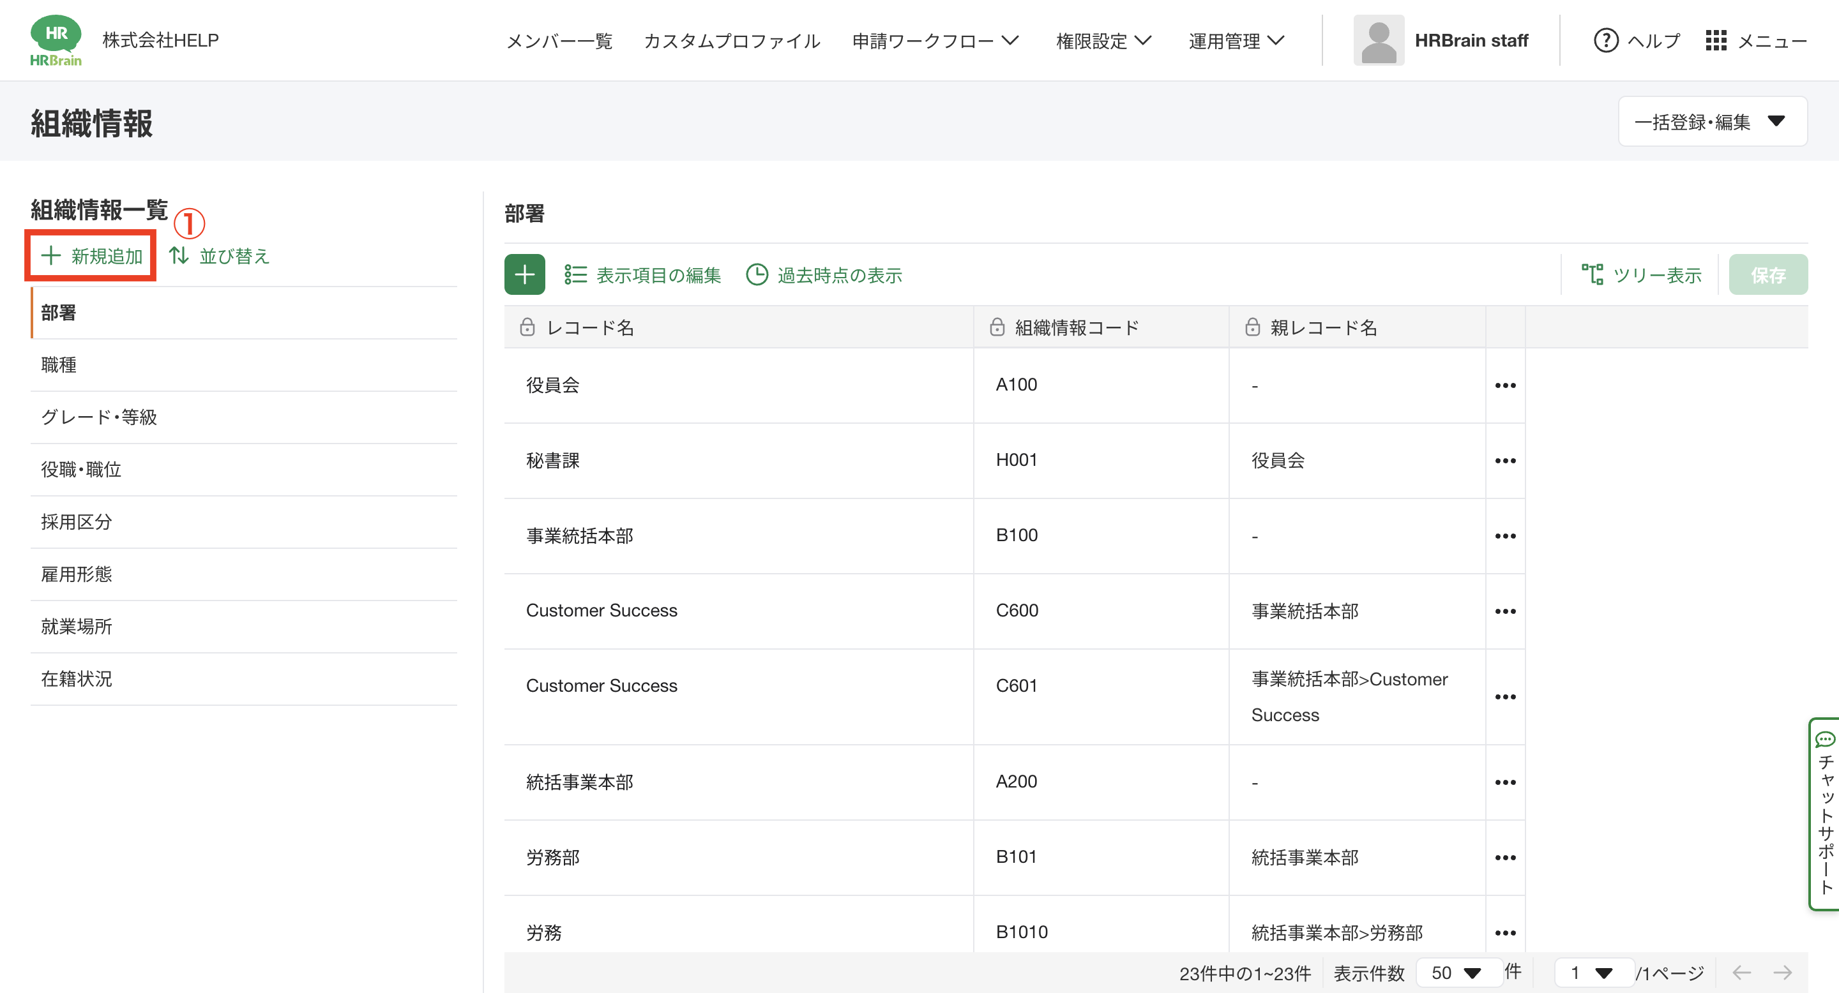The width and height of the screenshot is (1839, 993).
Task: Click the 並び替え label
Action: pyautogui.click(x=234, y=256)
